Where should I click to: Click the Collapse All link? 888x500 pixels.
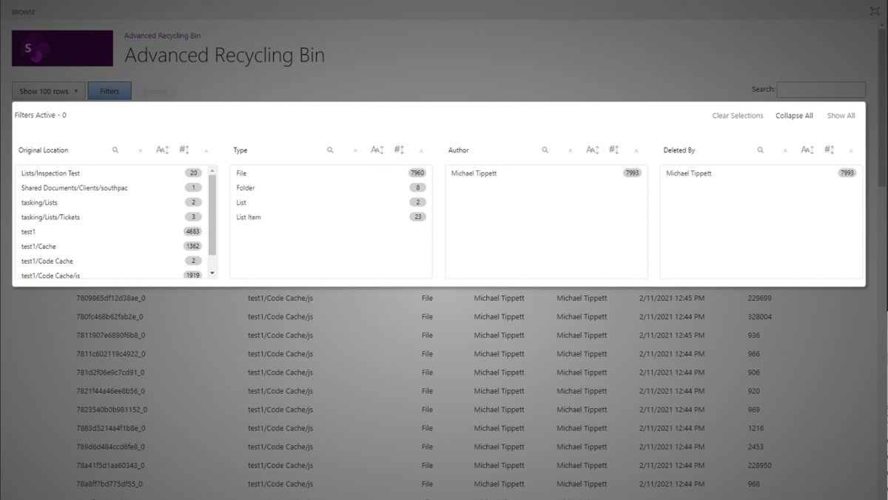point(794,116)
